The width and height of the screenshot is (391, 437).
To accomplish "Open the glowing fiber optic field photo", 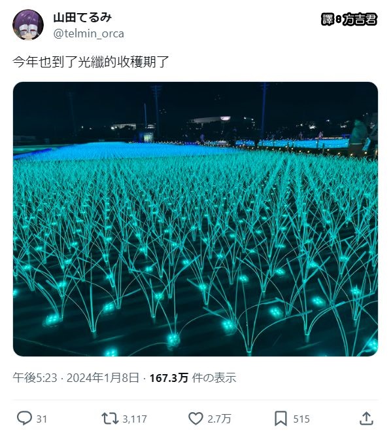I will [x=195, y=219].
